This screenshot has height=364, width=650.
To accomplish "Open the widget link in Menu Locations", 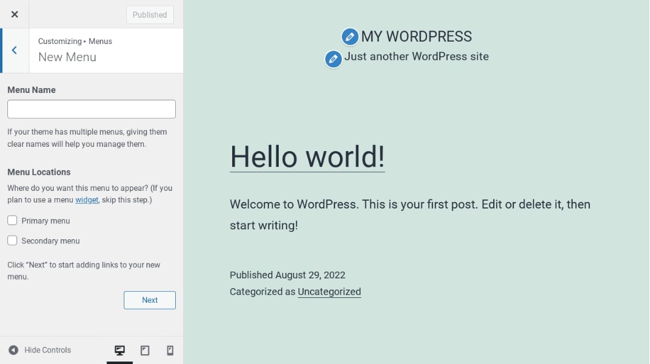I will [x=86, y=200].
